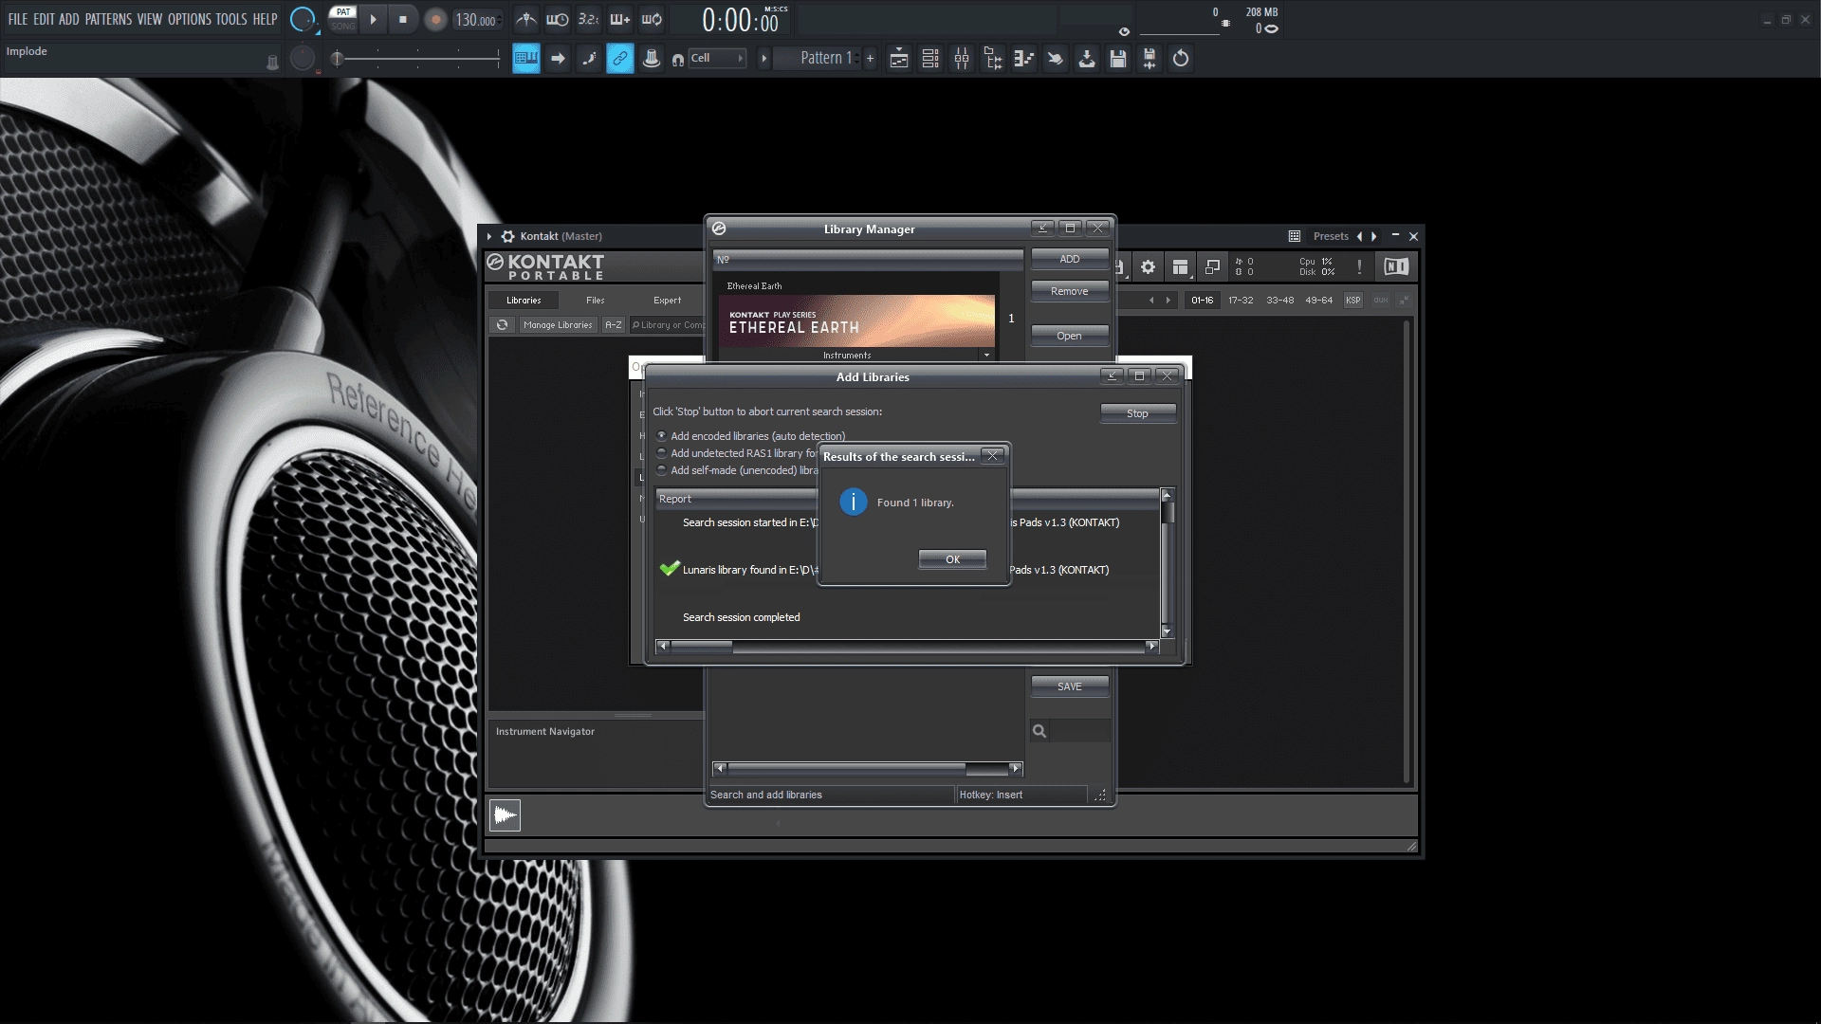The height and width of the screenshot is (1024, 1821).
Task: Go to the previous preset arrow
Action: coord(1359,236)
